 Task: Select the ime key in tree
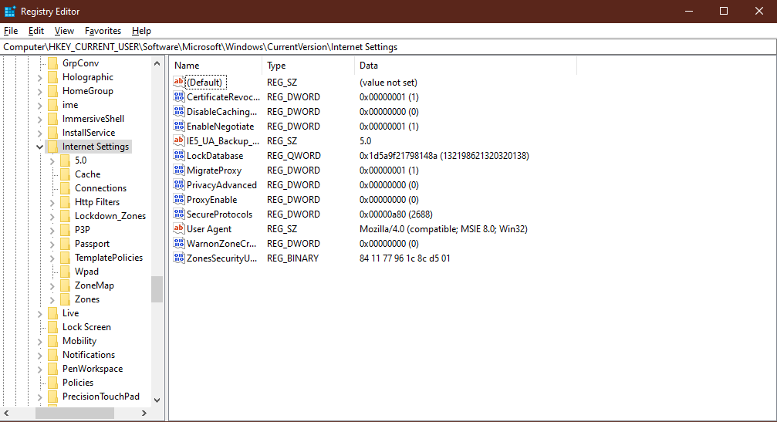[70, 105]
